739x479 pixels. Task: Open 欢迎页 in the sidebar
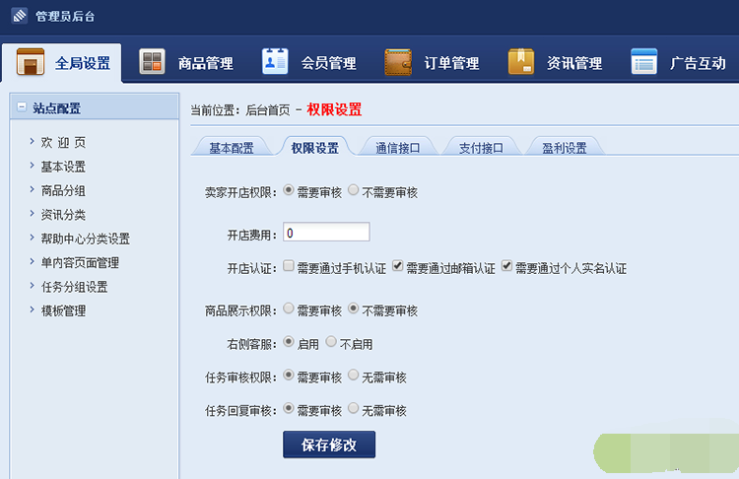coord(63,142)
